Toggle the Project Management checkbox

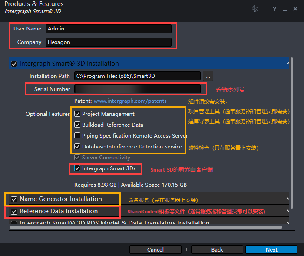click(x=78, y=114)
